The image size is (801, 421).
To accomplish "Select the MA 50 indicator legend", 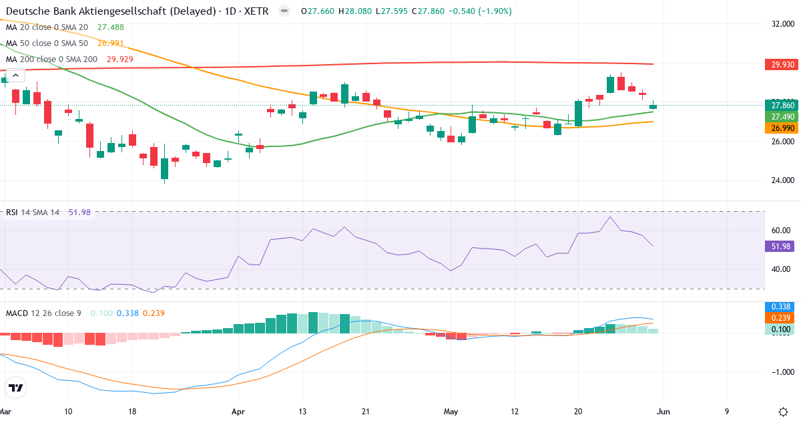I will (47, 43).
